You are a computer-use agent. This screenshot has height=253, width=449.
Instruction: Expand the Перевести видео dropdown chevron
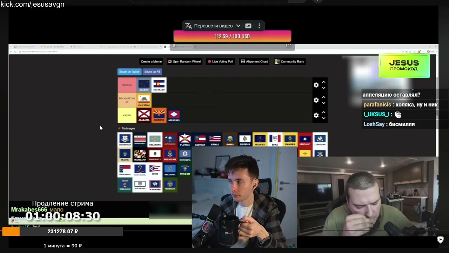click(238, 26)
